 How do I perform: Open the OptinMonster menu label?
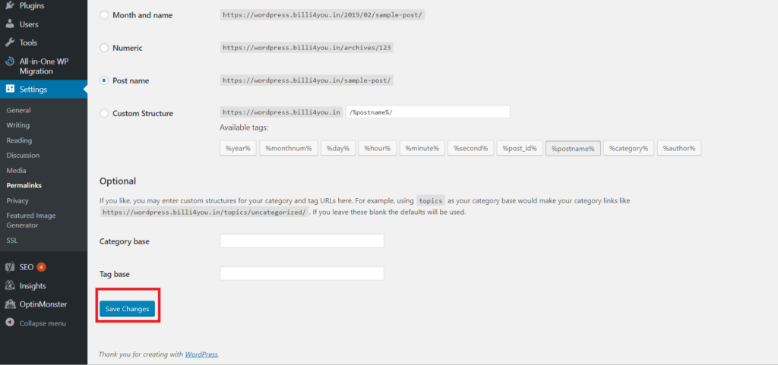point(43,304)
